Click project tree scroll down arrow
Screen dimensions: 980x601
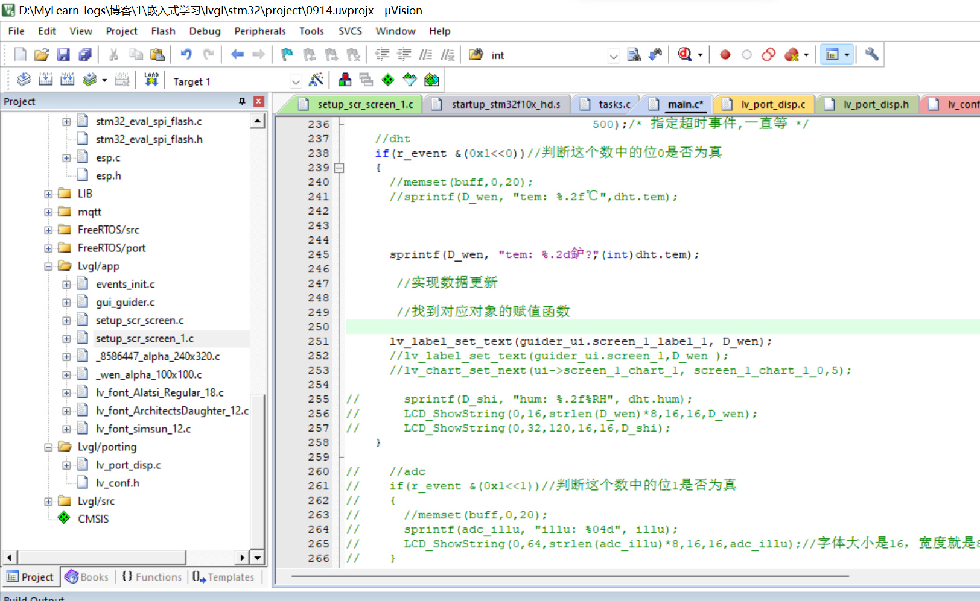(258, 558)
